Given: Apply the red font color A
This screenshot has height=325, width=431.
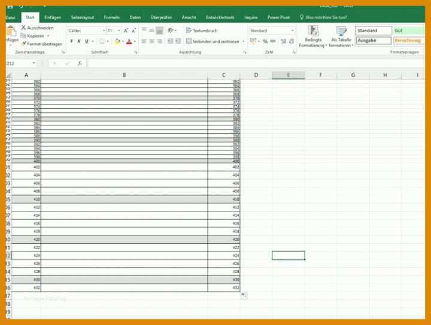Looking at the screenshot, I should (129, 41).
